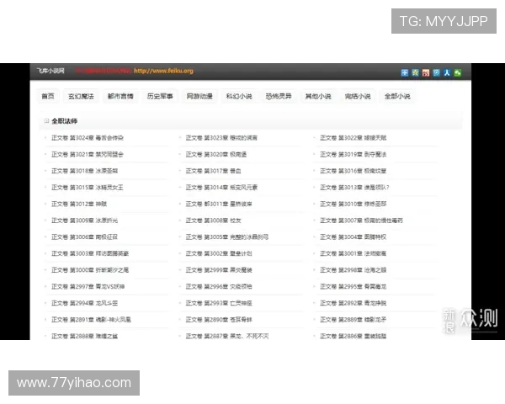This screenshot has height=404, width=505.
Task: Collapse the 全职法师 section toggle icon
Action: click(x=46, y=121)
